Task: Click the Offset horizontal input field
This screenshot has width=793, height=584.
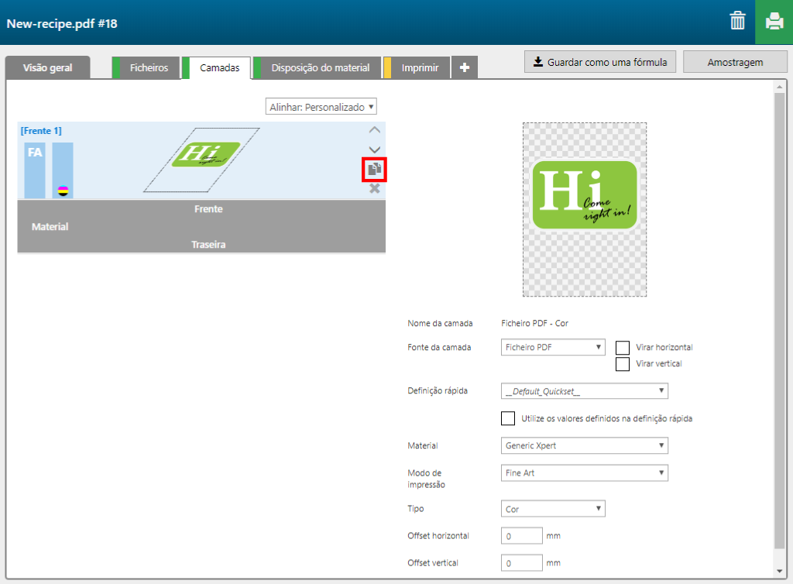Action: (522, 536)
